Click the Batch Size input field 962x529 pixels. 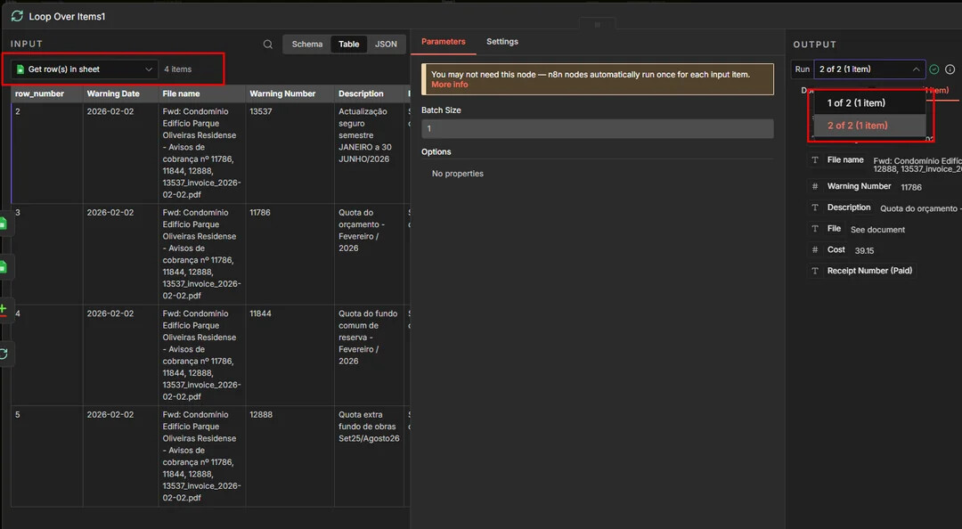coord(597,129)
